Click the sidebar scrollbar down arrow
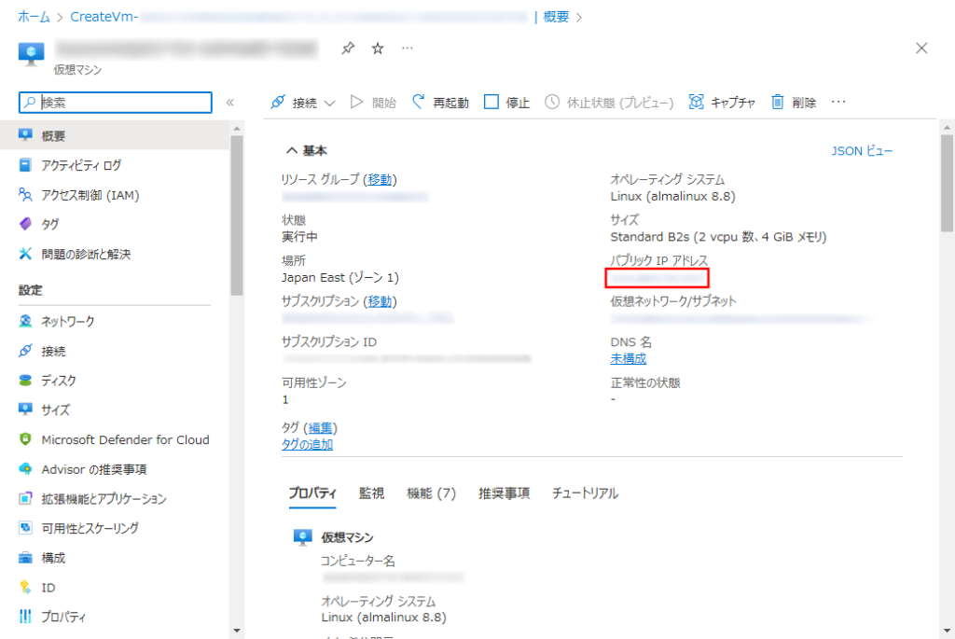The height and width of the screenshot is (639, 955). click(x=237, y=632)
